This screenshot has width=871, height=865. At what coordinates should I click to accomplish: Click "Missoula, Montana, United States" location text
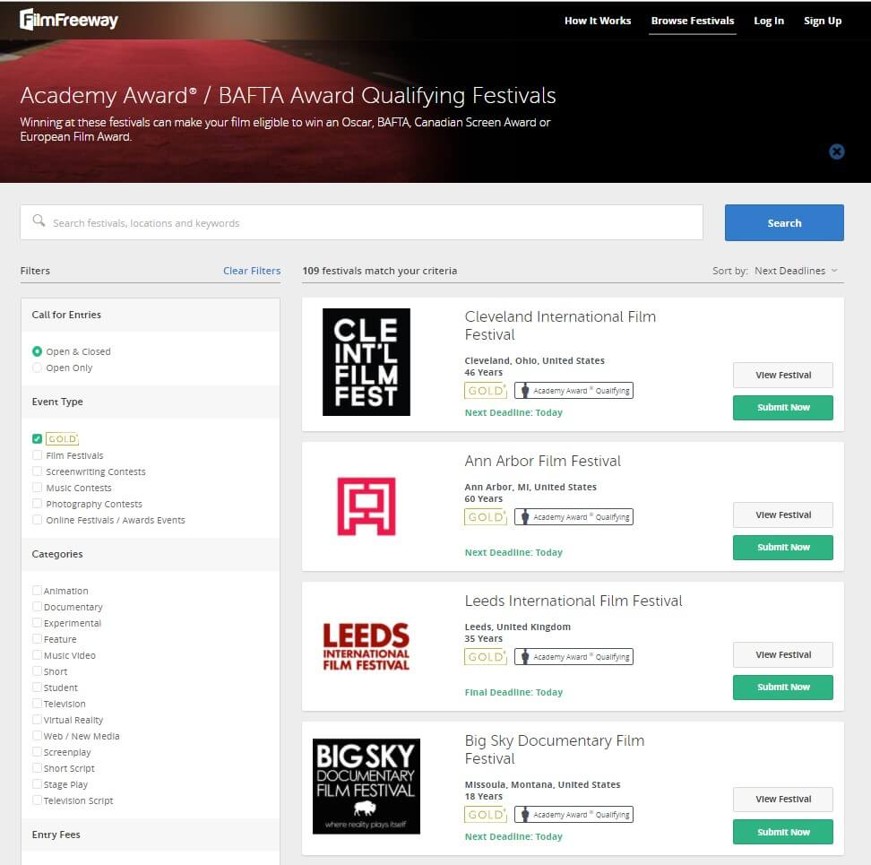pyautogui.click(x=543, y=784)
